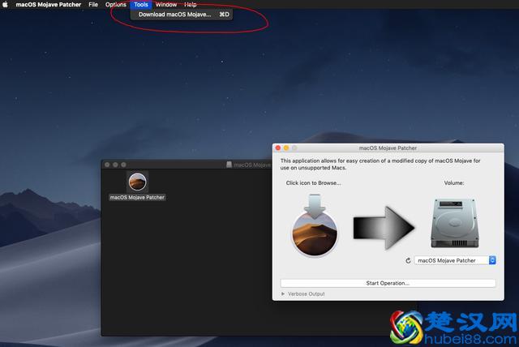Click the macOS Mojave Patcher file label in Finder
The image size is (519, 347).
point(137,197)
